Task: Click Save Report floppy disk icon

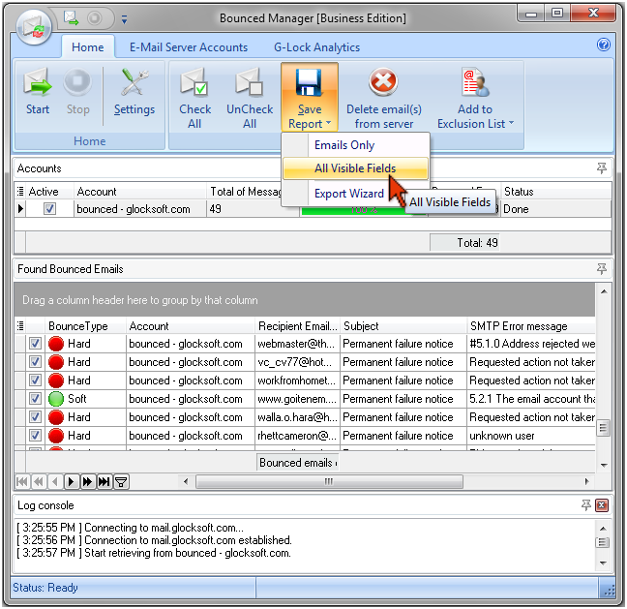Action: 309,82
